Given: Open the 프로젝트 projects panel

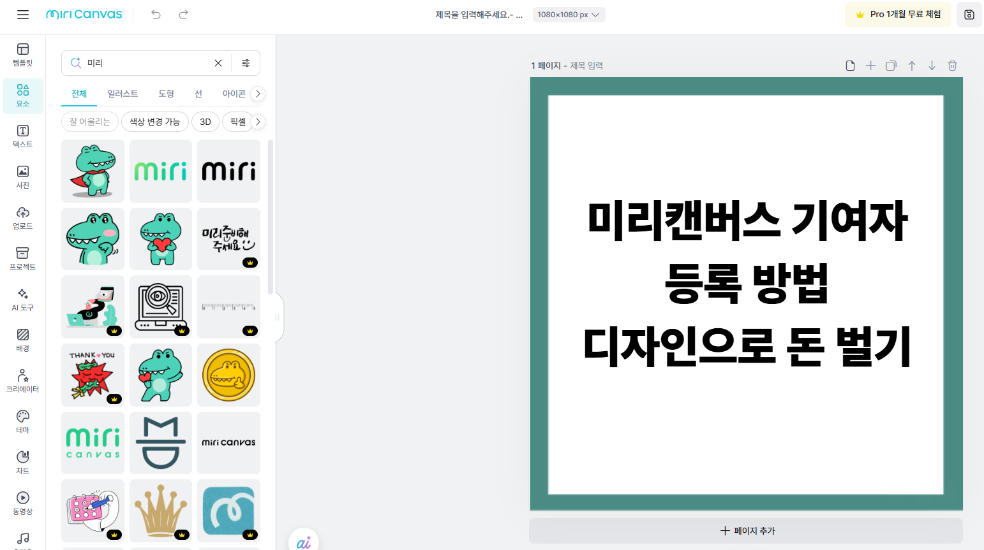Looking at the screenshot, I should [x=23, y=259].
